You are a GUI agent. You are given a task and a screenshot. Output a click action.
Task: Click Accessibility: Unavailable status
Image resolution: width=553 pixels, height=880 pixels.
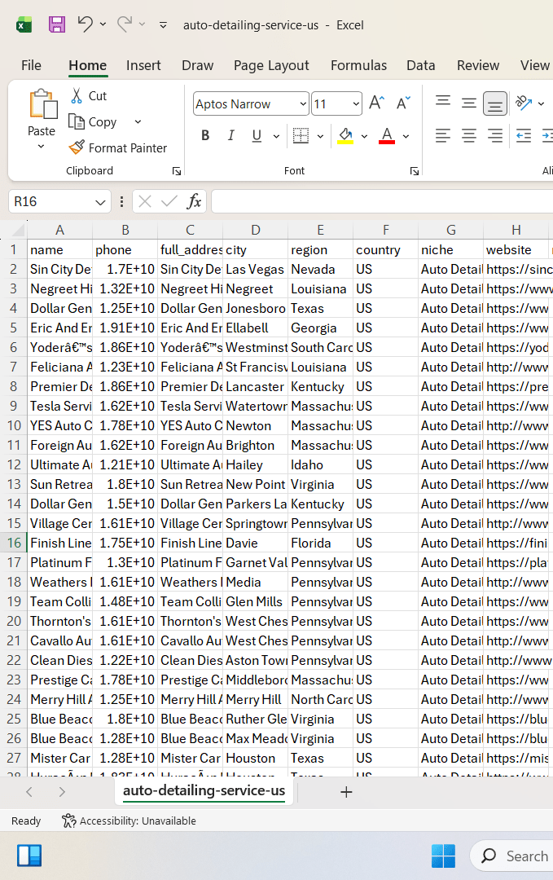(129, 821)
